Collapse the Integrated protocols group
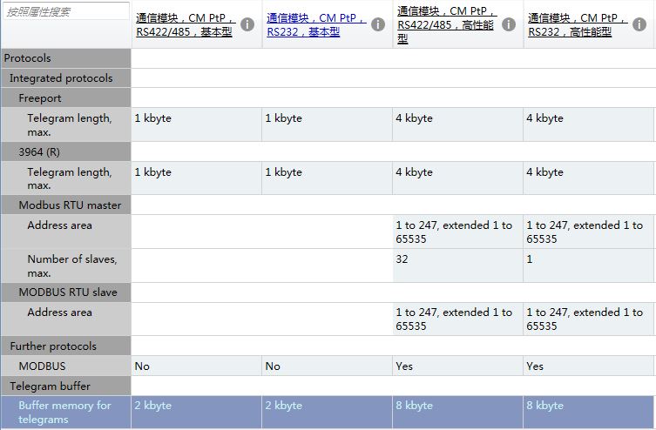The image size is (656, 430). 61,78
